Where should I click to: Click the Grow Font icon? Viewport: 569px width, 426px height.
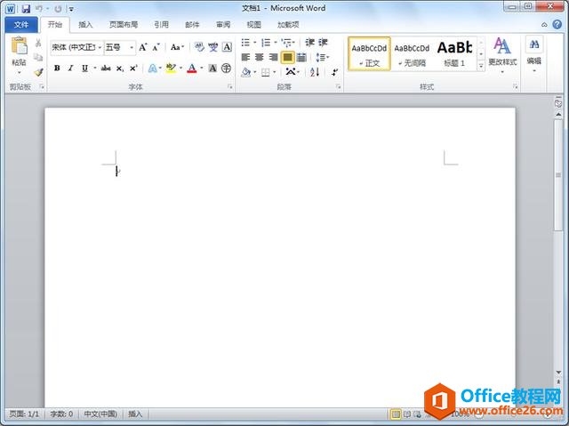142,47
